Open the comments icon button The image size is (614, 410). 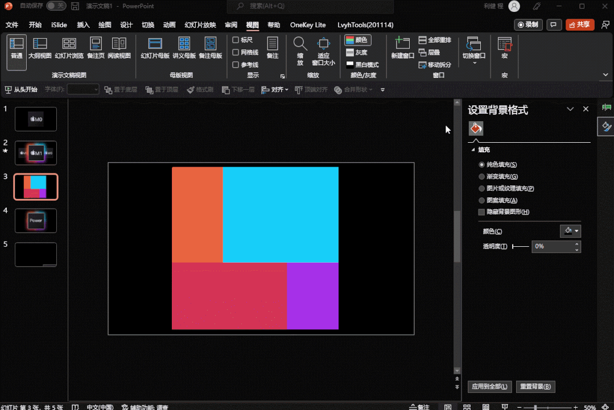pos(553,24)
